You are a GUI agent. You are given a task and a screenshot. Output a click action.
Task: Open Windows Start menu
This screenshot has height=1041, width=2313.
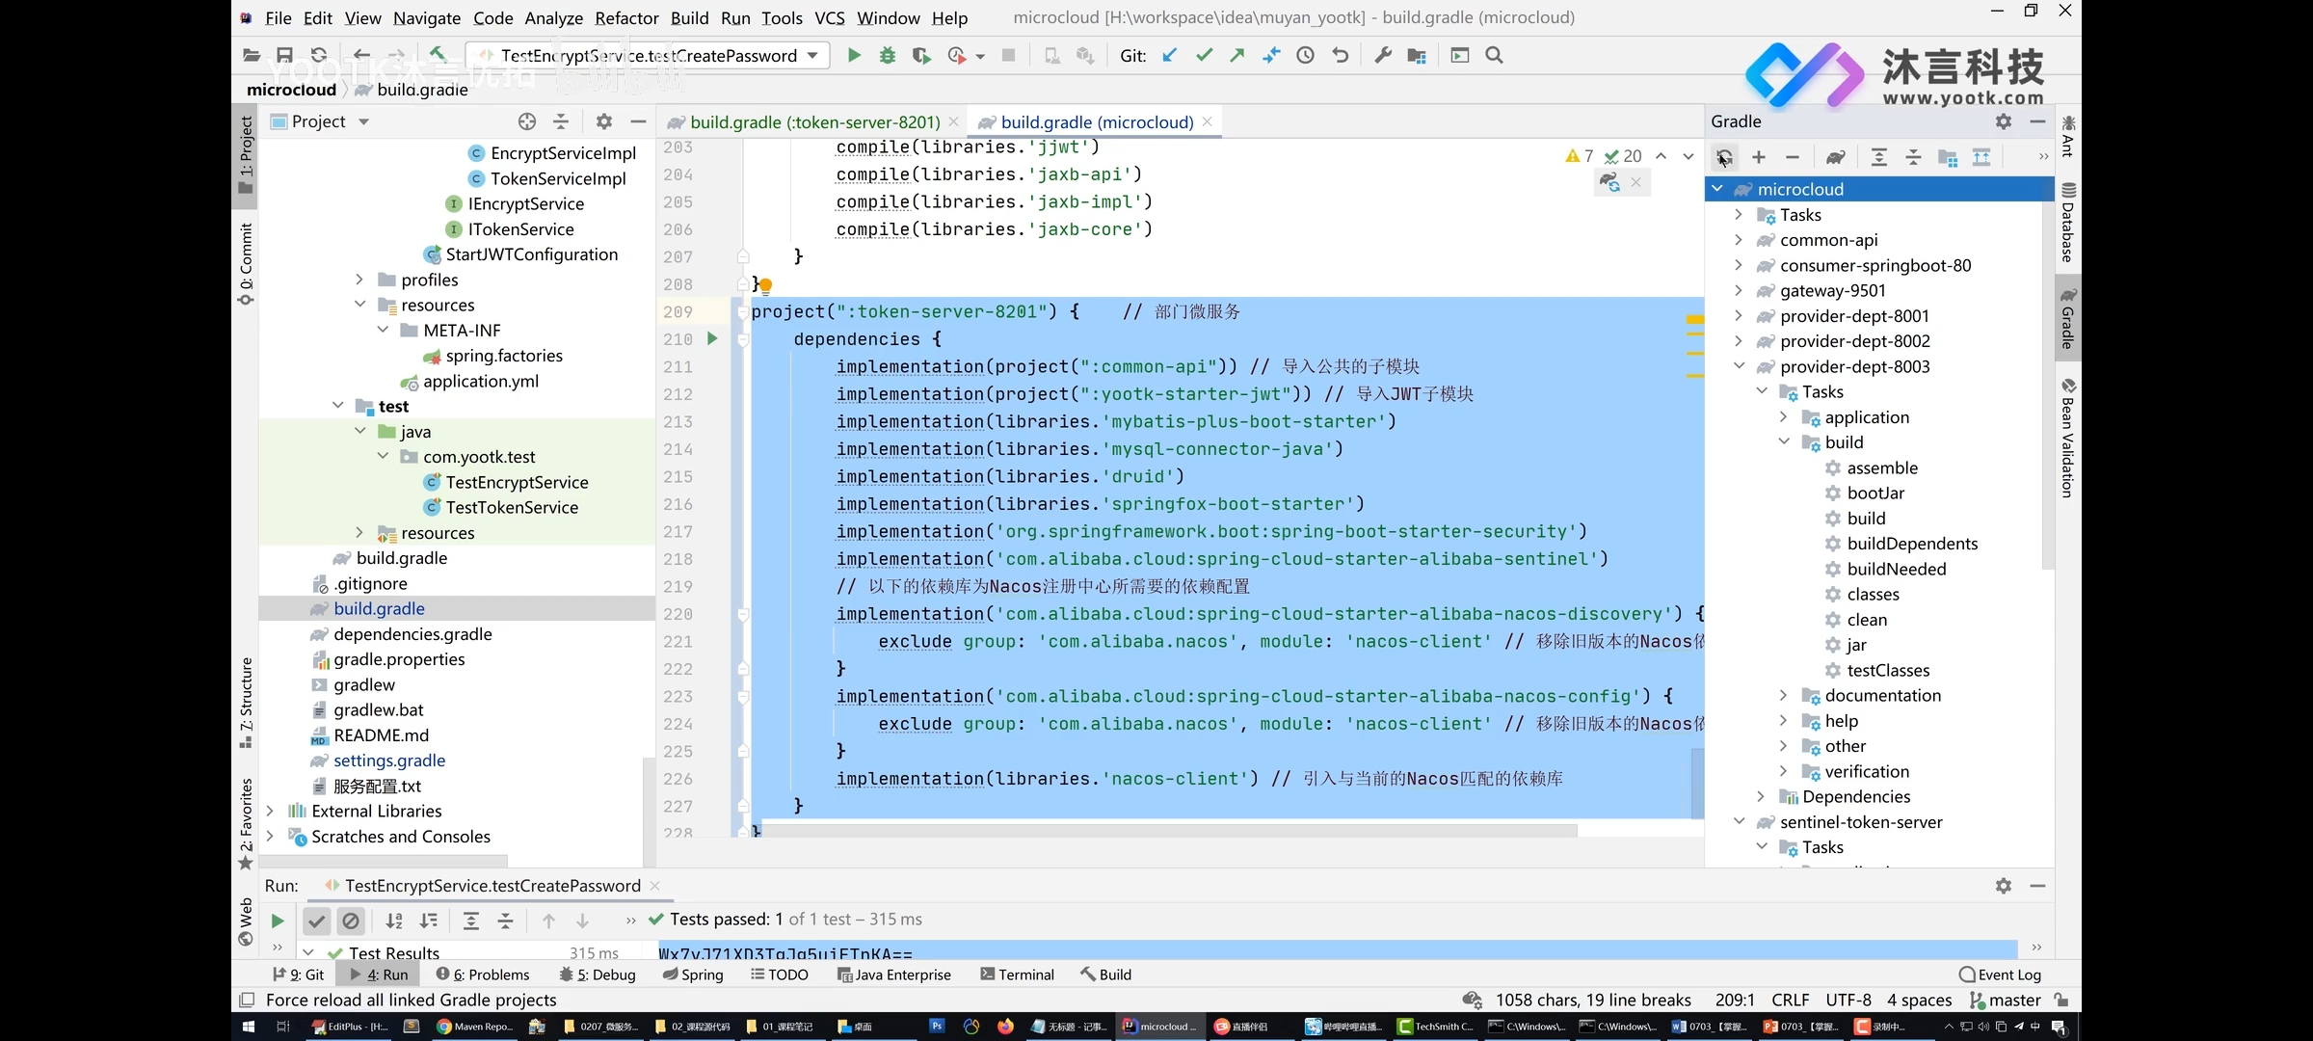[248, 1027]
